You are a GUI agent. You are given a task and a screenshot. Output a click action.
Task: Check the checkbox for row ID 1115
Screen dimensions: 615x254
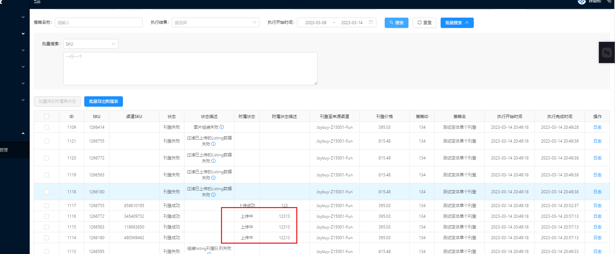coord(47,227)
